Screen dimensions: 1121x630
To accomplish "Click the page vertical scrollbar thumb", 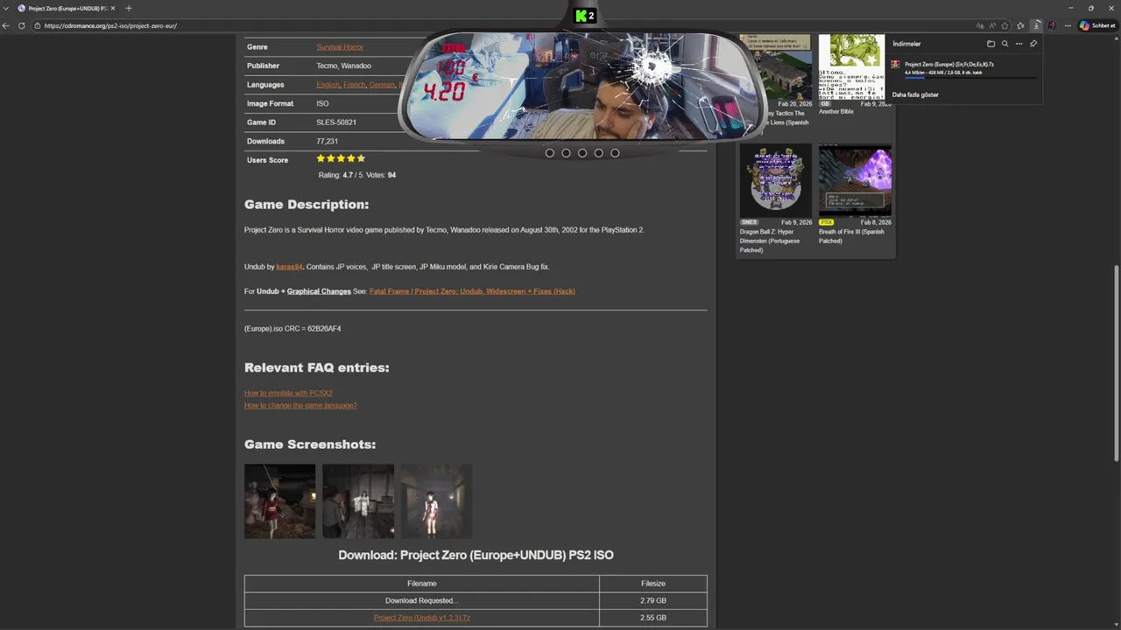I will coord(1116,361).
